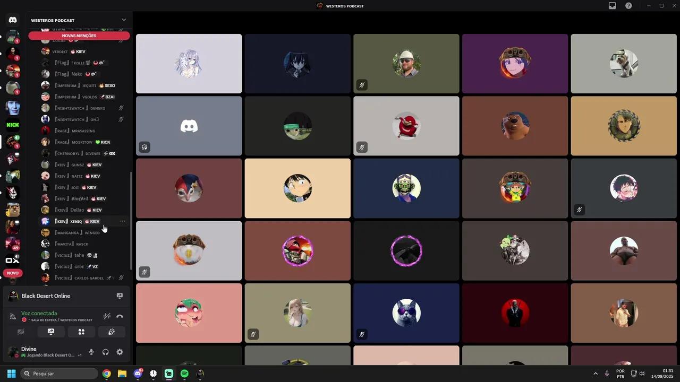Select voice user GEDE
This screenshot has width=680, height=382.
click(x=85, y=266)
